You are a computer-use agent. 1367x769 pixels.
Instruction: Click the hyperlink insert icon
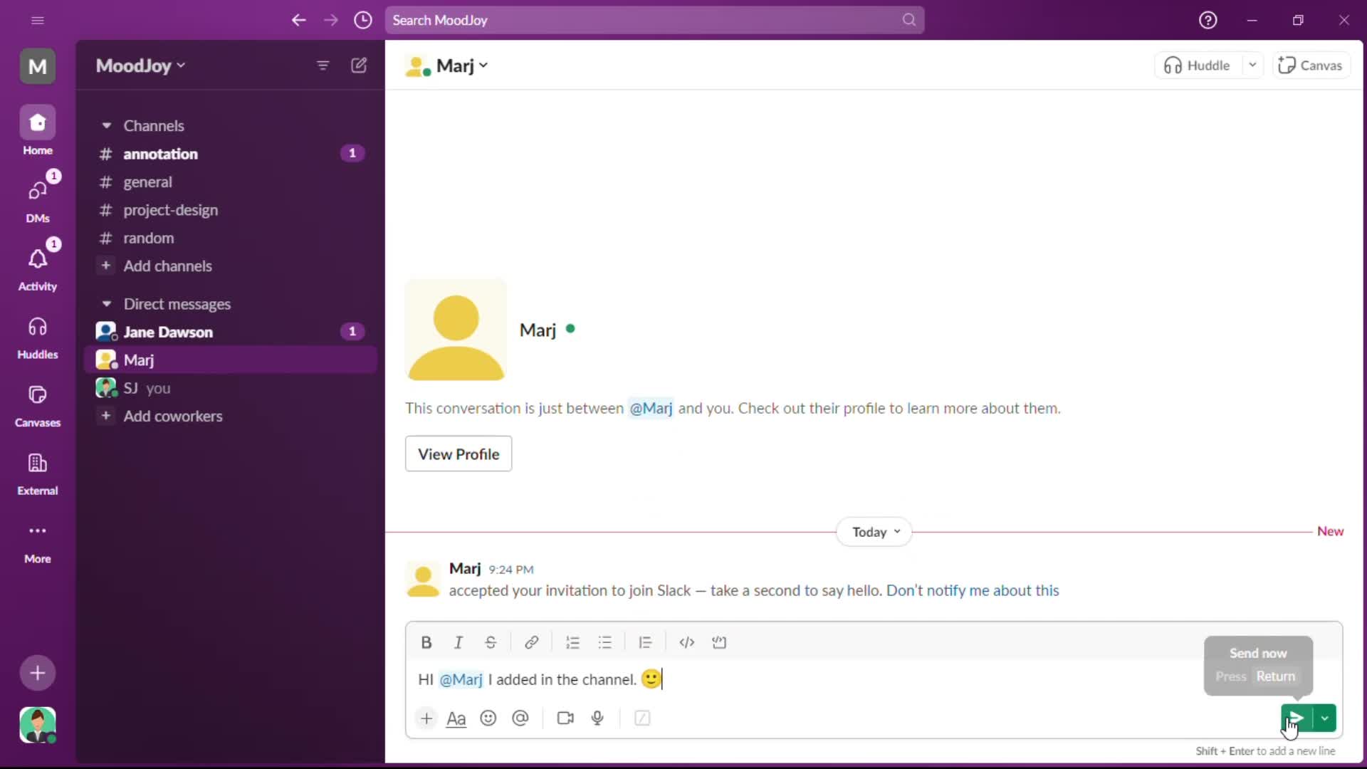531,642
